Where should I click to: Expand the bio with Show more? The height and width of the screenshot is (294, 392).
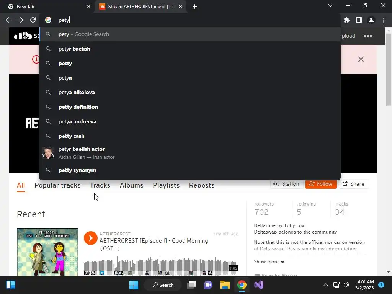point(269,262)
